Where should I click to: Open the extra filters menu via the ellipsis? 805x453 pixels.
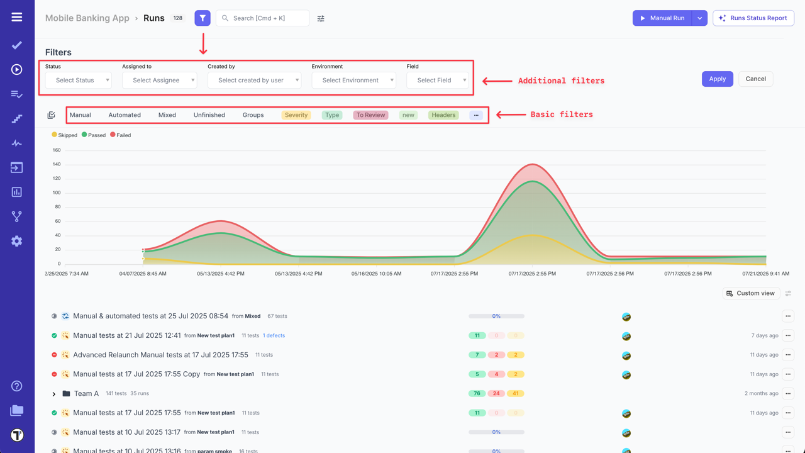point(475,115)
